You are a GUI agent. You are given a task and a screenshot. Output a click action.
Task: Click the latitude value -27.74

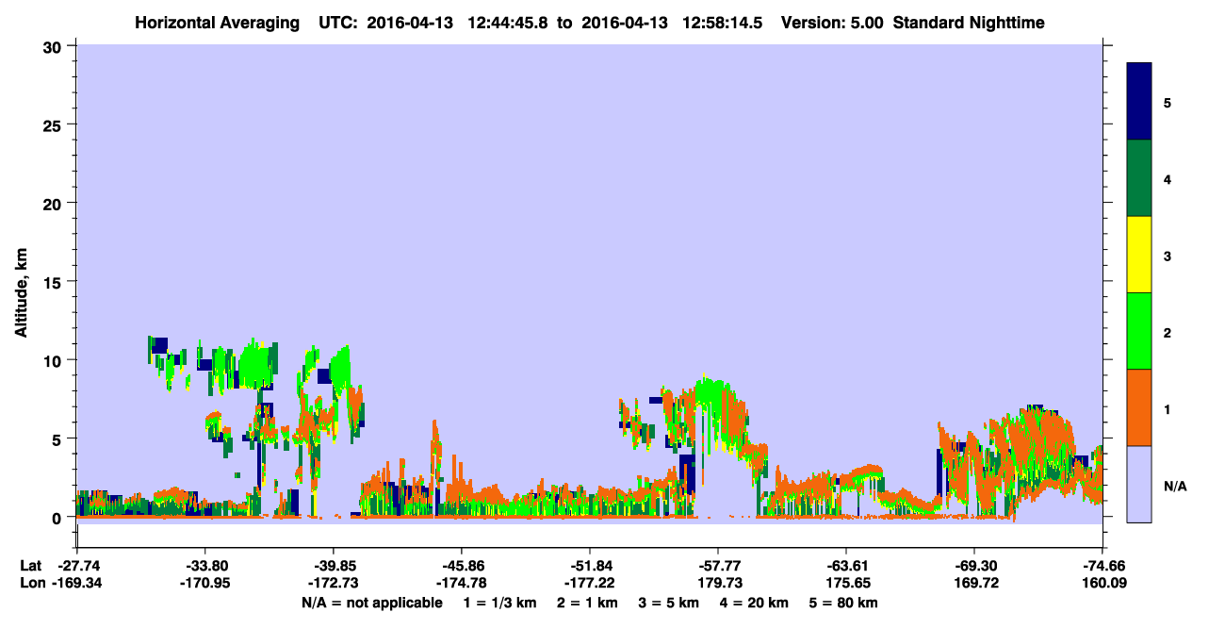tap(76, 566)
